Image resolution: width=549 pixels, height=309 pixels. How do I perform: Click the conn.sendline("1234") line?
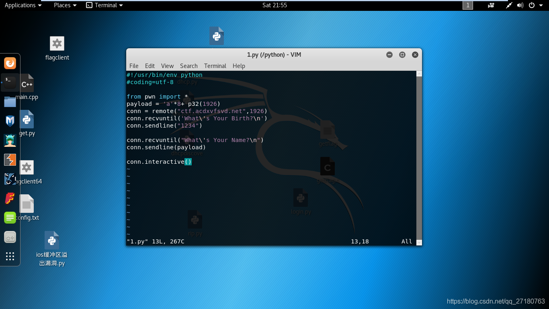(x=164, y=126)
